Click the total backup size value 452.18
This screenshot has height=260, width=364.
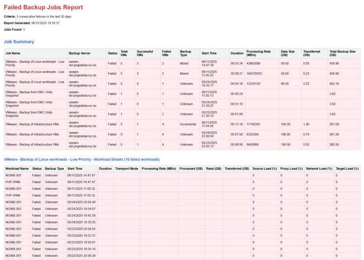coord(334,83)
